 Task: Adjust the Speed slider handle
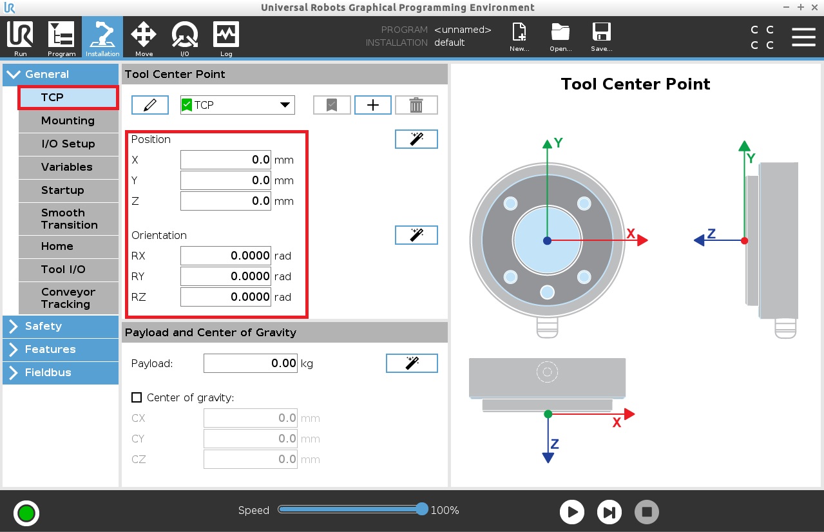[x=422, y=509]
